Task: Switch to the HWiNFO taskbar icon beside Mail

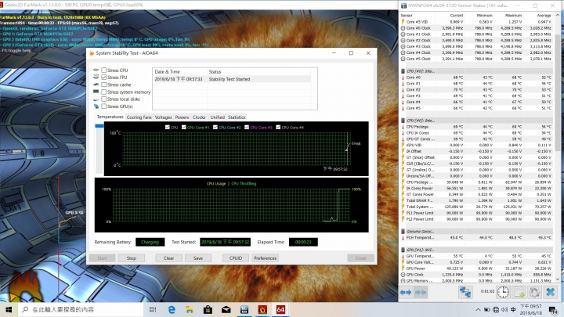Action: (244, 309)
